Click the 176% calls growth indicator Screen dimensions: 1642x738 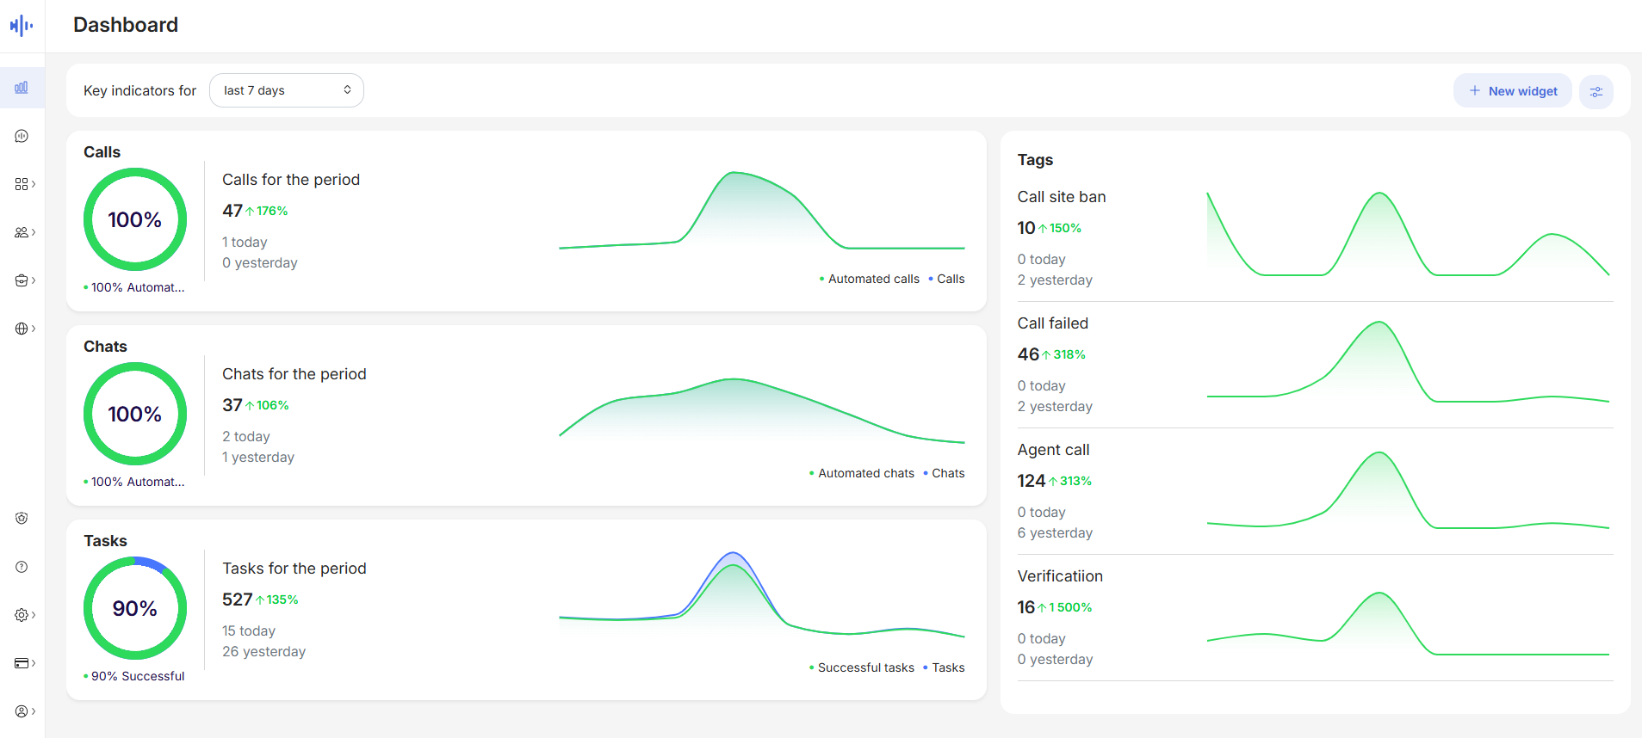click(x=267, y=211)
